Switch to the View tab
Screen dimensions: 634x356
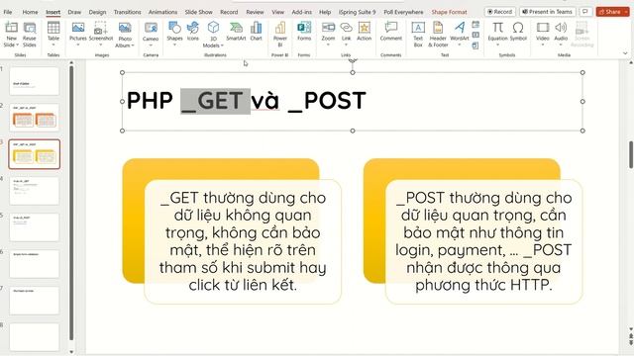pos(277,12)
